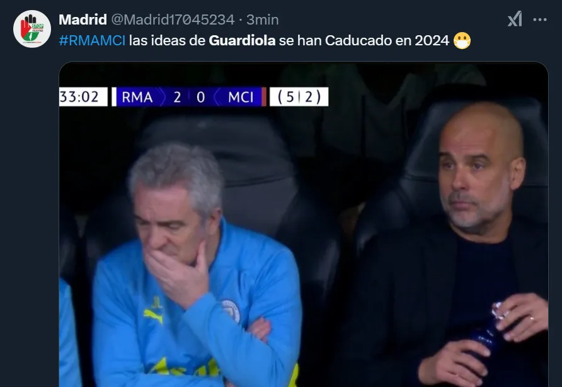Click the Madrid profile avatar
The width and height of the screenshot is (562, 387).
point(32,29)
